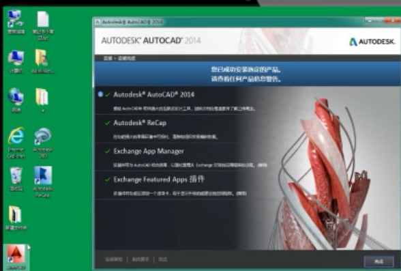Click green checkmark next to Autodesk ReCap
Image resolution: width=401 pixels, height=271 pixels.
pyautogui.click(x=108, y=123)
